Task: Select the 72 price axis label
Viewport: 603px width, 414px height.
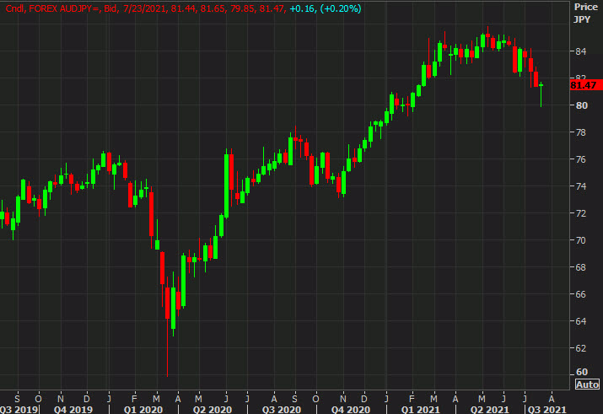Action: (x=580, y=213)
